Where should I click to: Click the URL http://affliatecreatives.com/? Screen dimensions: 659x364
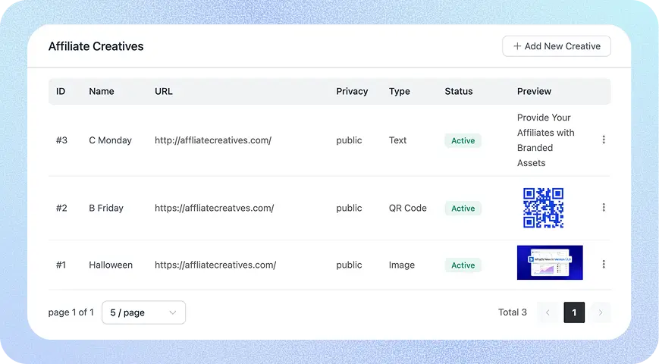213,140
